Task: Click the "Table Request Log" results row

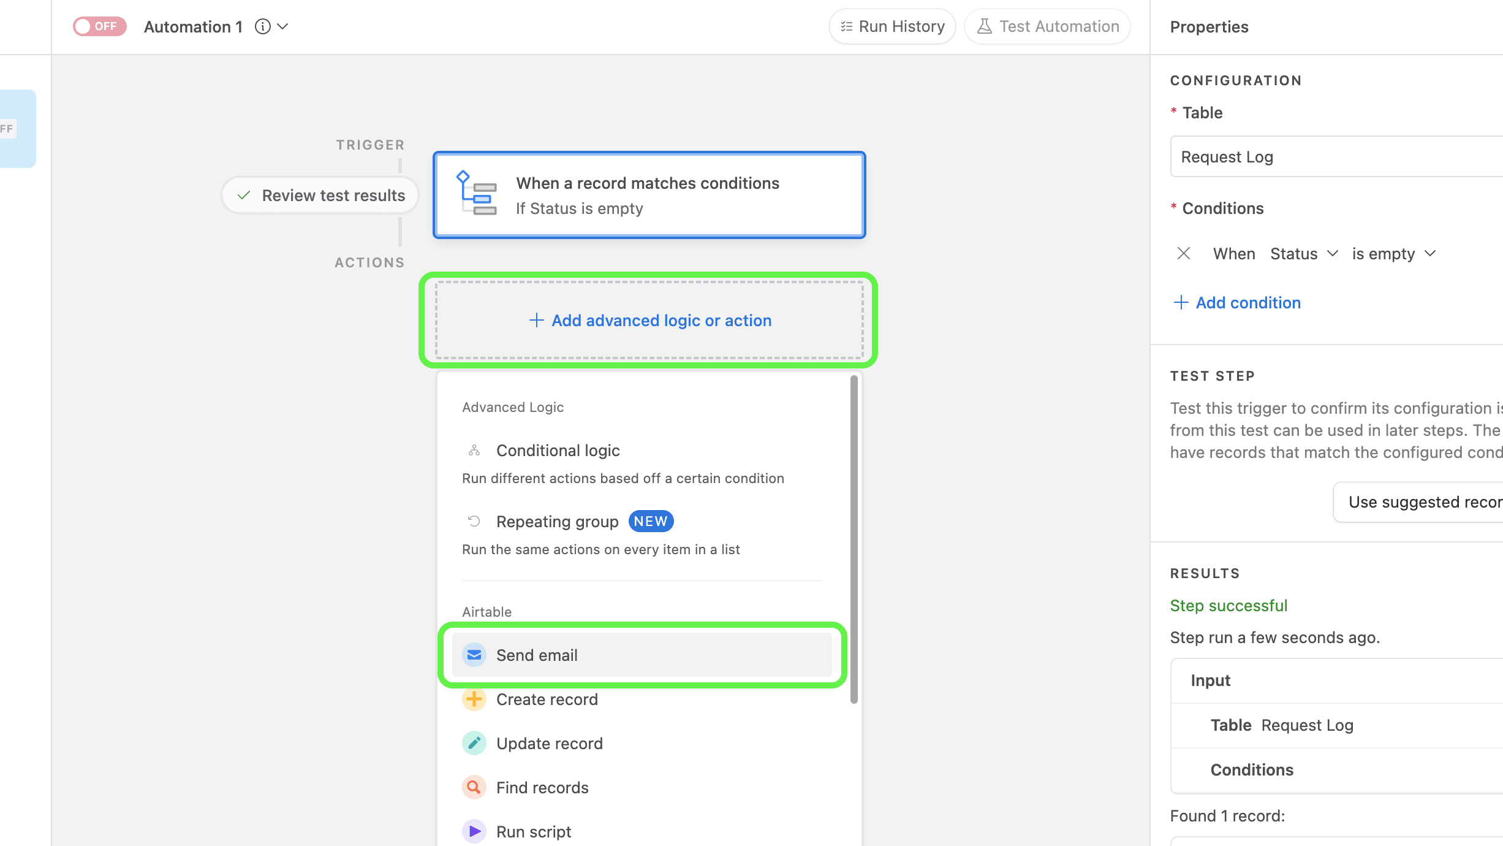Action: tap(1336, 725)
